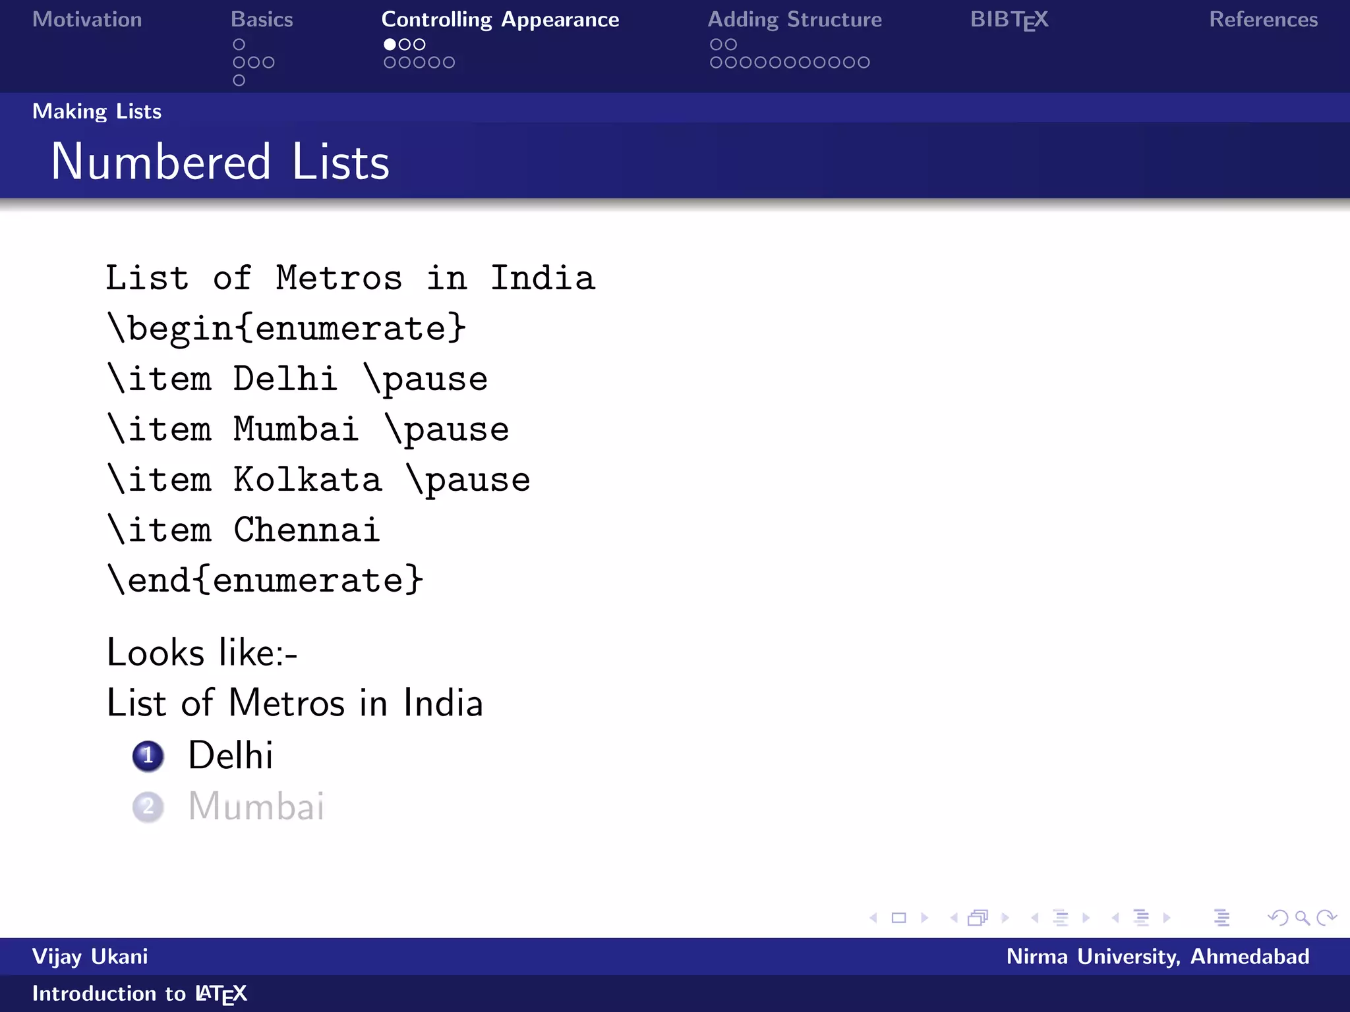Screen dimensions: 1350x1012
Task: Click the \item Chennai code line
Action: [244, 529]
